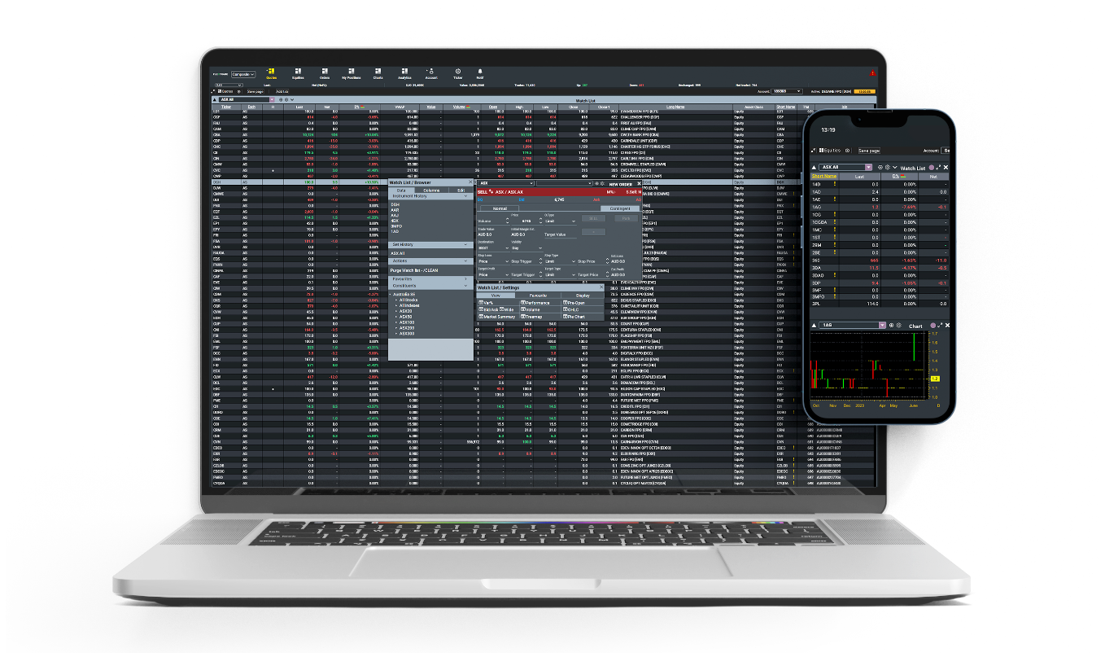Click the Ticker icon in the toolbar
The height and width of the screenshot is (657, 1105).
458,70
